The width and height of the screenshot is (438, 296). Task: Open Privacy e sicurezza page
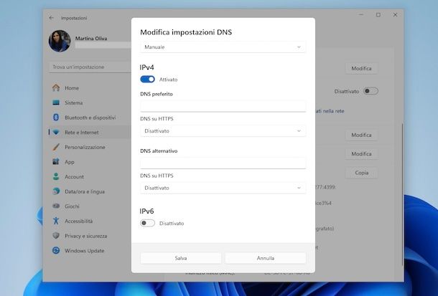pyautogui.click(x=89, y=236)
